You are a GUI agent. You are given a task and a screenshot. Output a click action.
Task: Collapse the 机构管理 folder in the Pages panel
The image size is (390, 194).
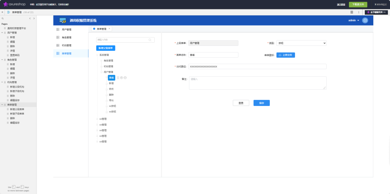tap(2, 82)
